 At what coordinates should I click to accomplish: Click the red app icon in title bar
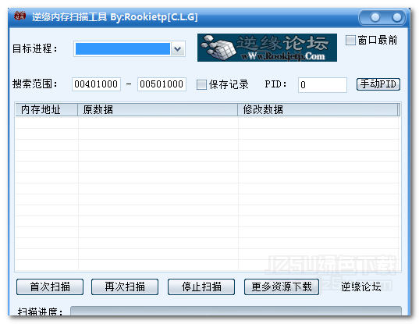20,16
